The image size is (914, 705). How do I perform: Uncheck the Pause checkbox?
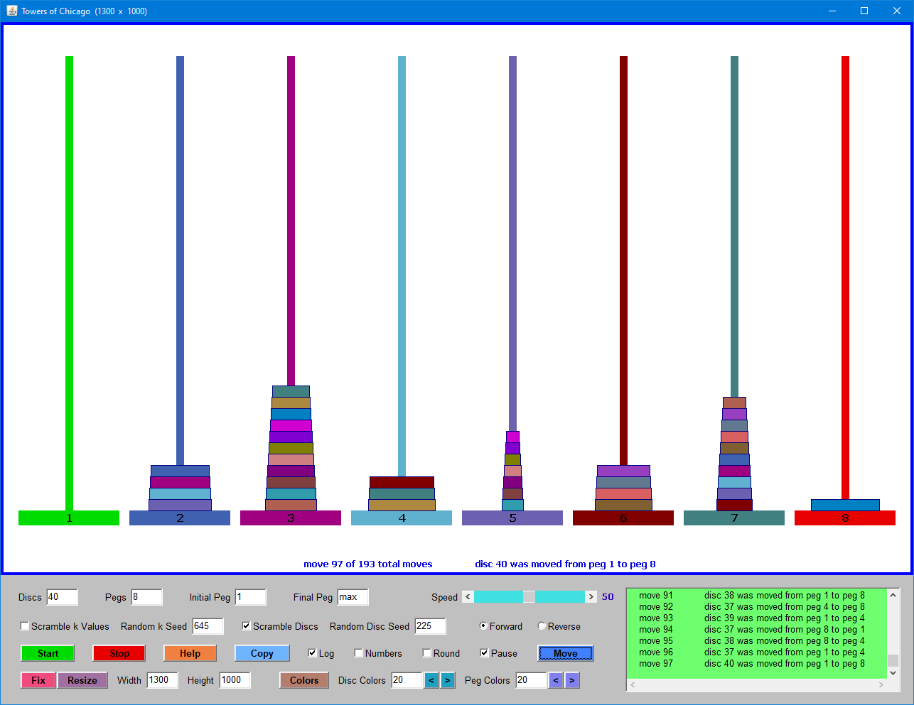485,653
